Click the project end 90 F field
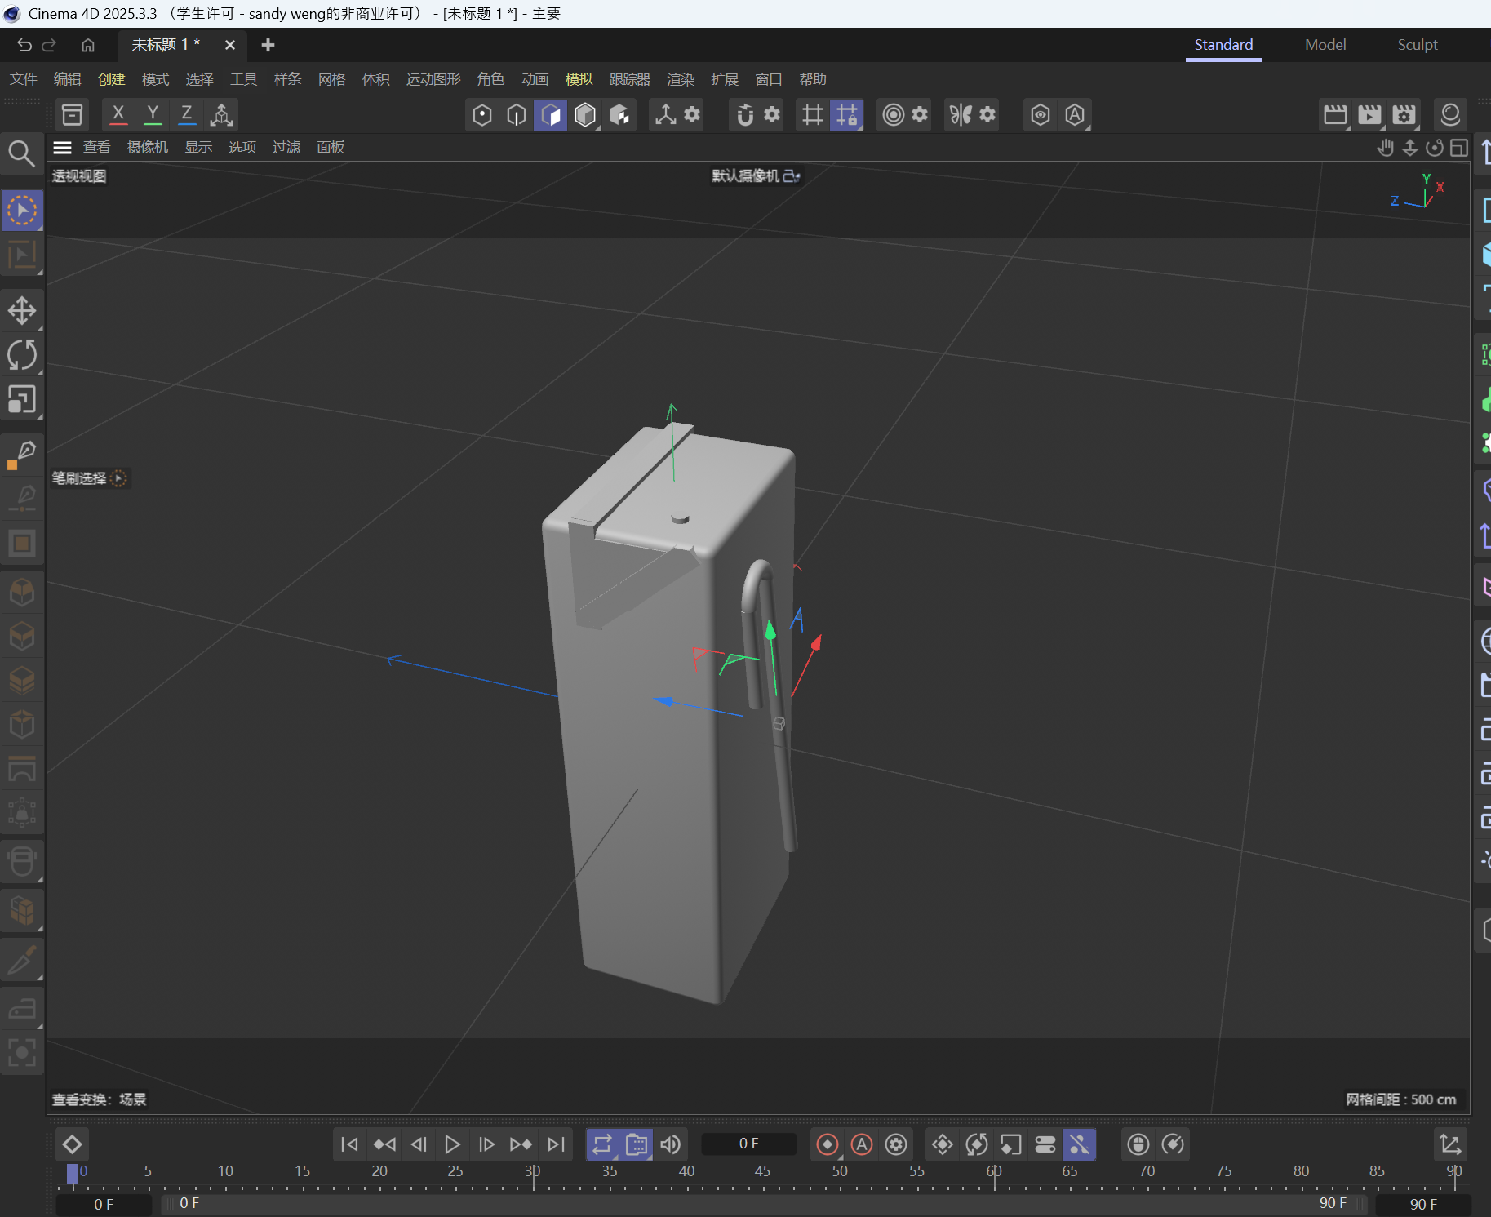The height and width of the screenshot is (1217, 1491). [x=1423, y=1204]
